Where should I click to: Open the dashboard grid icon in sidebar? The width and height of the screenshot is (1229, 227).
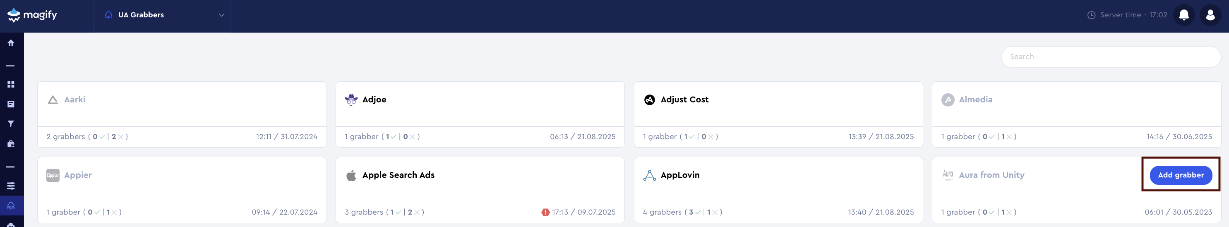pyautogui.click(x=11, y=84)
